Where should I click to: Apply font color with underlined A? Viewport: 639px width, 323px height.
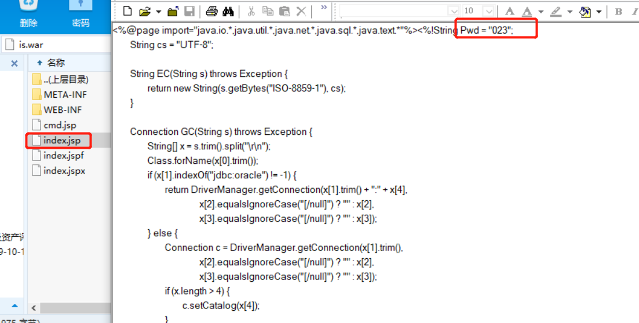[x=527, y=12]
